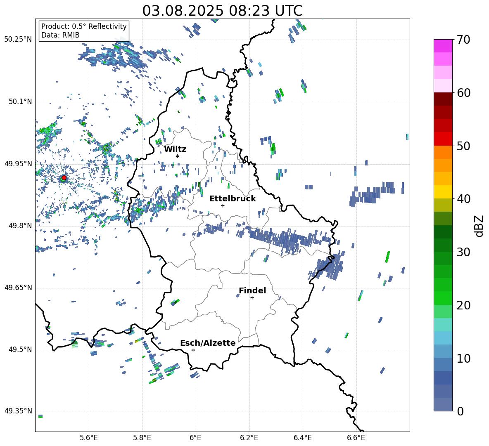The width and height of the screenshot is (489, 446).
Task: Click the colorbar tick label 10
Action: (463, 358)
